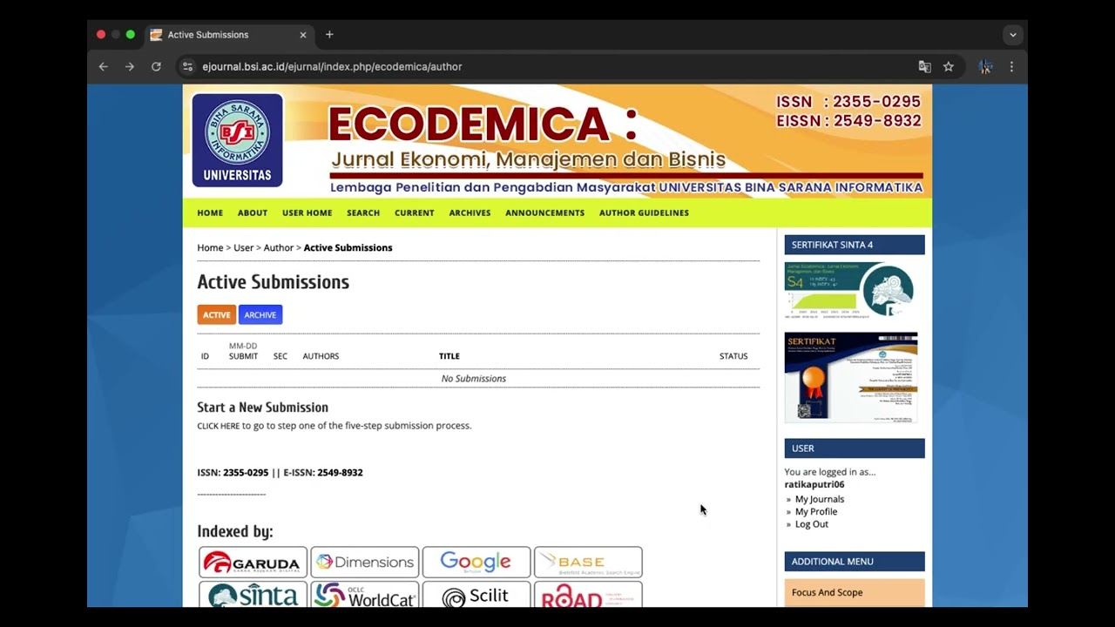Click Active Submissions breadcrumb link

coord(348,247)
